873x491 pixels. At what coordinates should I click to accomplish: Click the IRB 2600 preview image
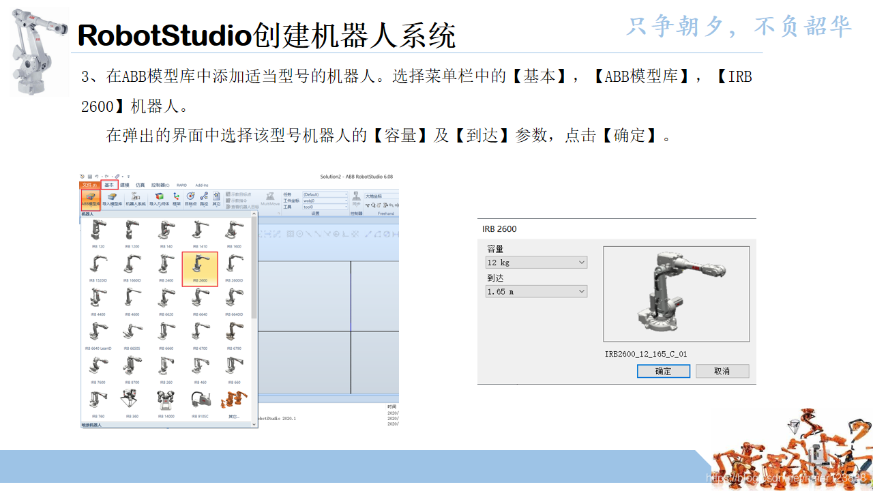coord(677,294)
